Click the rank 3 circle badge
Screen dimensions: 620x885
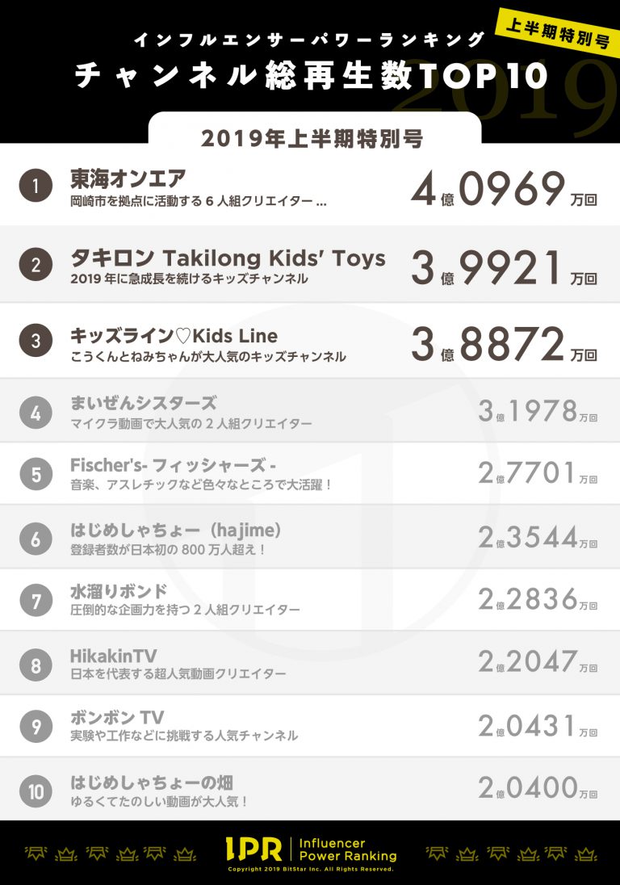tap(36, 340)
